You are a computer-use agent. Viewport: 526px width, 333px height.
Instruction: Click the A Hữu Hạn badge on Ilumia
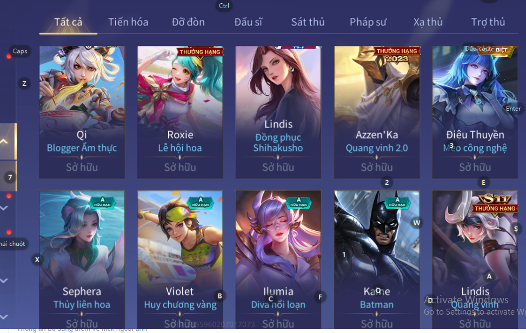coord(299,202)
